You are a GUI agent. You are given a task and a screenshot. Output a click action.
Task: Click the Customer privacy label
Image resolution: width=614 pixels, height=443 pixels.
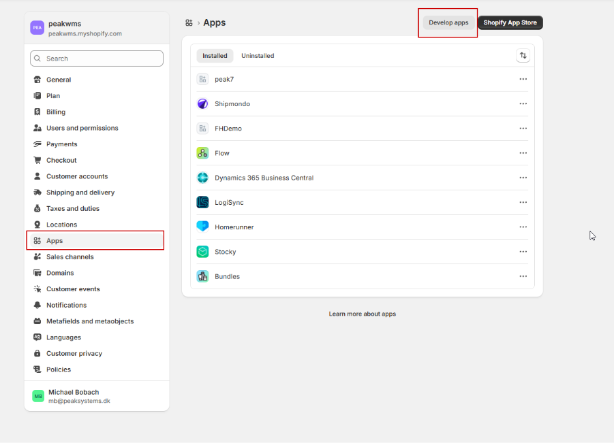74,353
